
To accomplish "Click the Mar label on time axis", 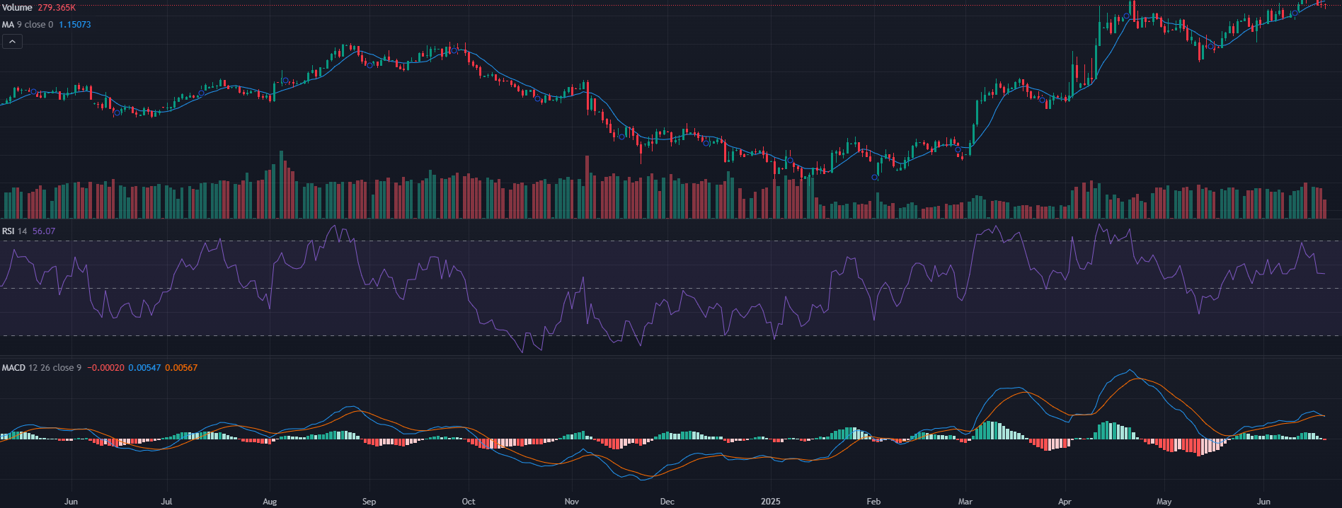I will coord(965,502).
